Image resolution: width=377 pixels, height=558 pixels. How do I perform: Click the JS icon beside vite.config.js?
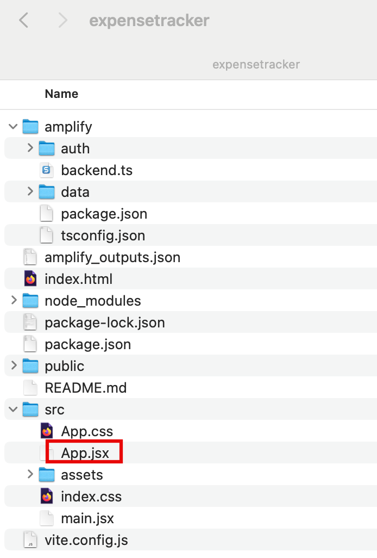pos(30,540)
